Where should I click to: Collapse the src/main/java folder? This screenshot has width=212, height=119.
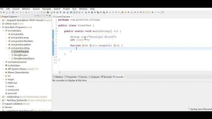pos(3,31)
